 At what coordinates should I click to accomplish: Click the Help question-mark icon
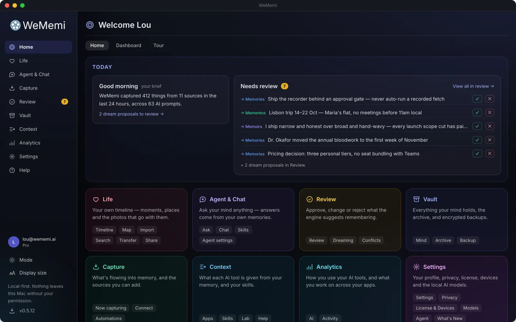click(x=12, y=170)
